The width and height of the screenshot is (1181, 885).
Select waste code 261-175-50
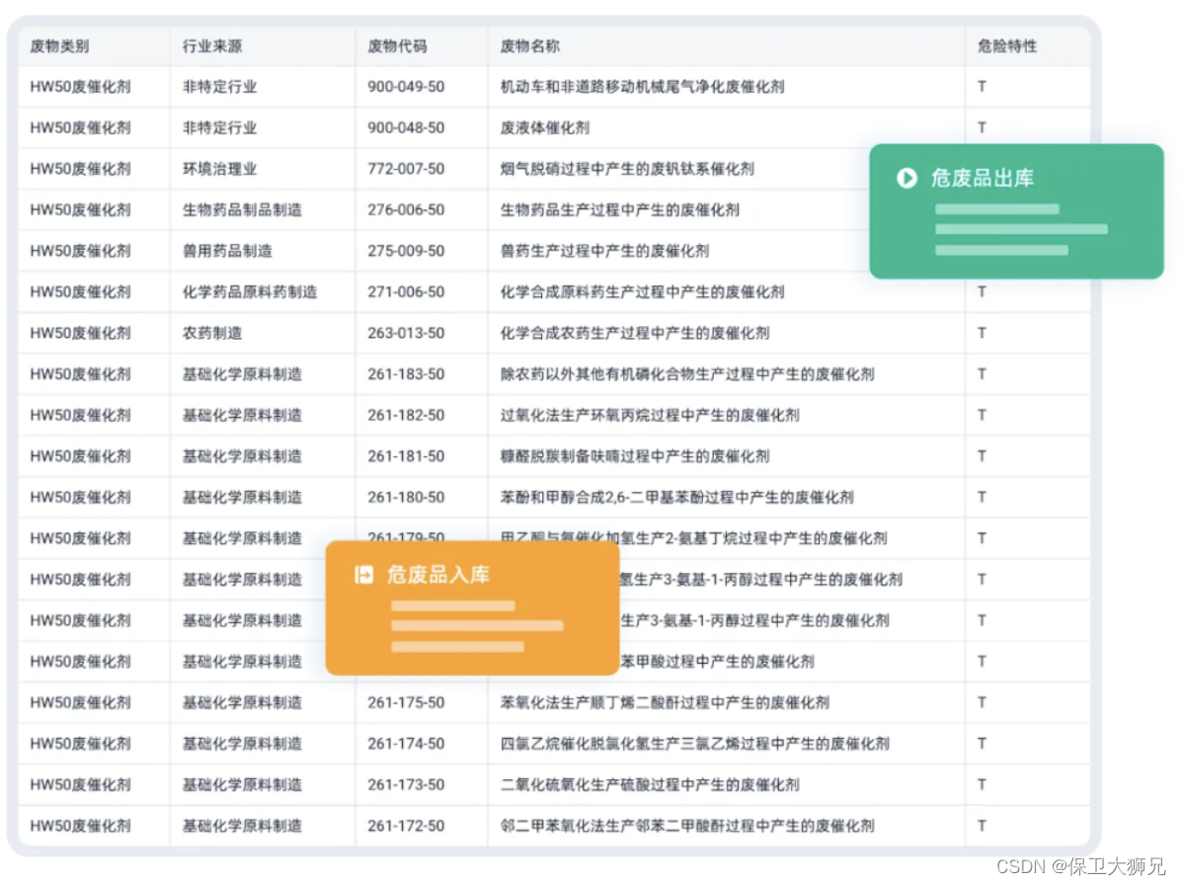tap(406, 702)
